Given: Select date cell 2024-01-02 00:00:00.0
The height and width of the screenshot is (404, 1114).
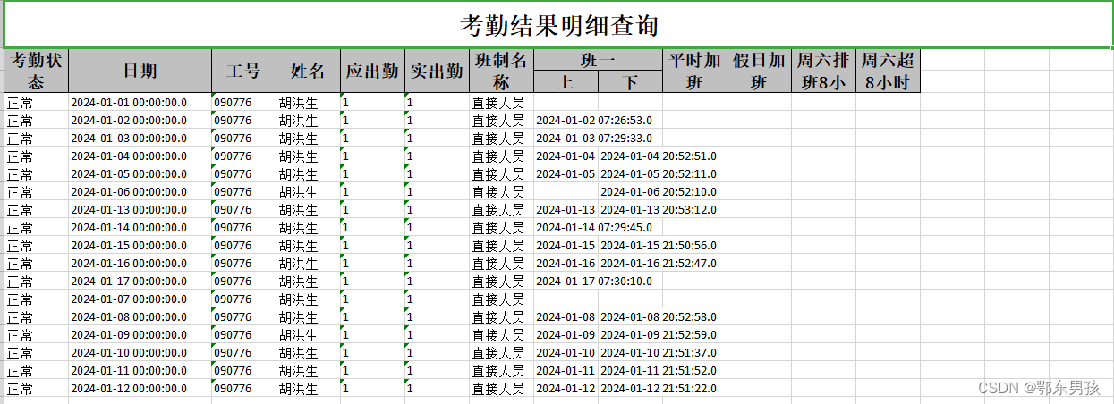Looking at the screenshot, I should [140, 120].
